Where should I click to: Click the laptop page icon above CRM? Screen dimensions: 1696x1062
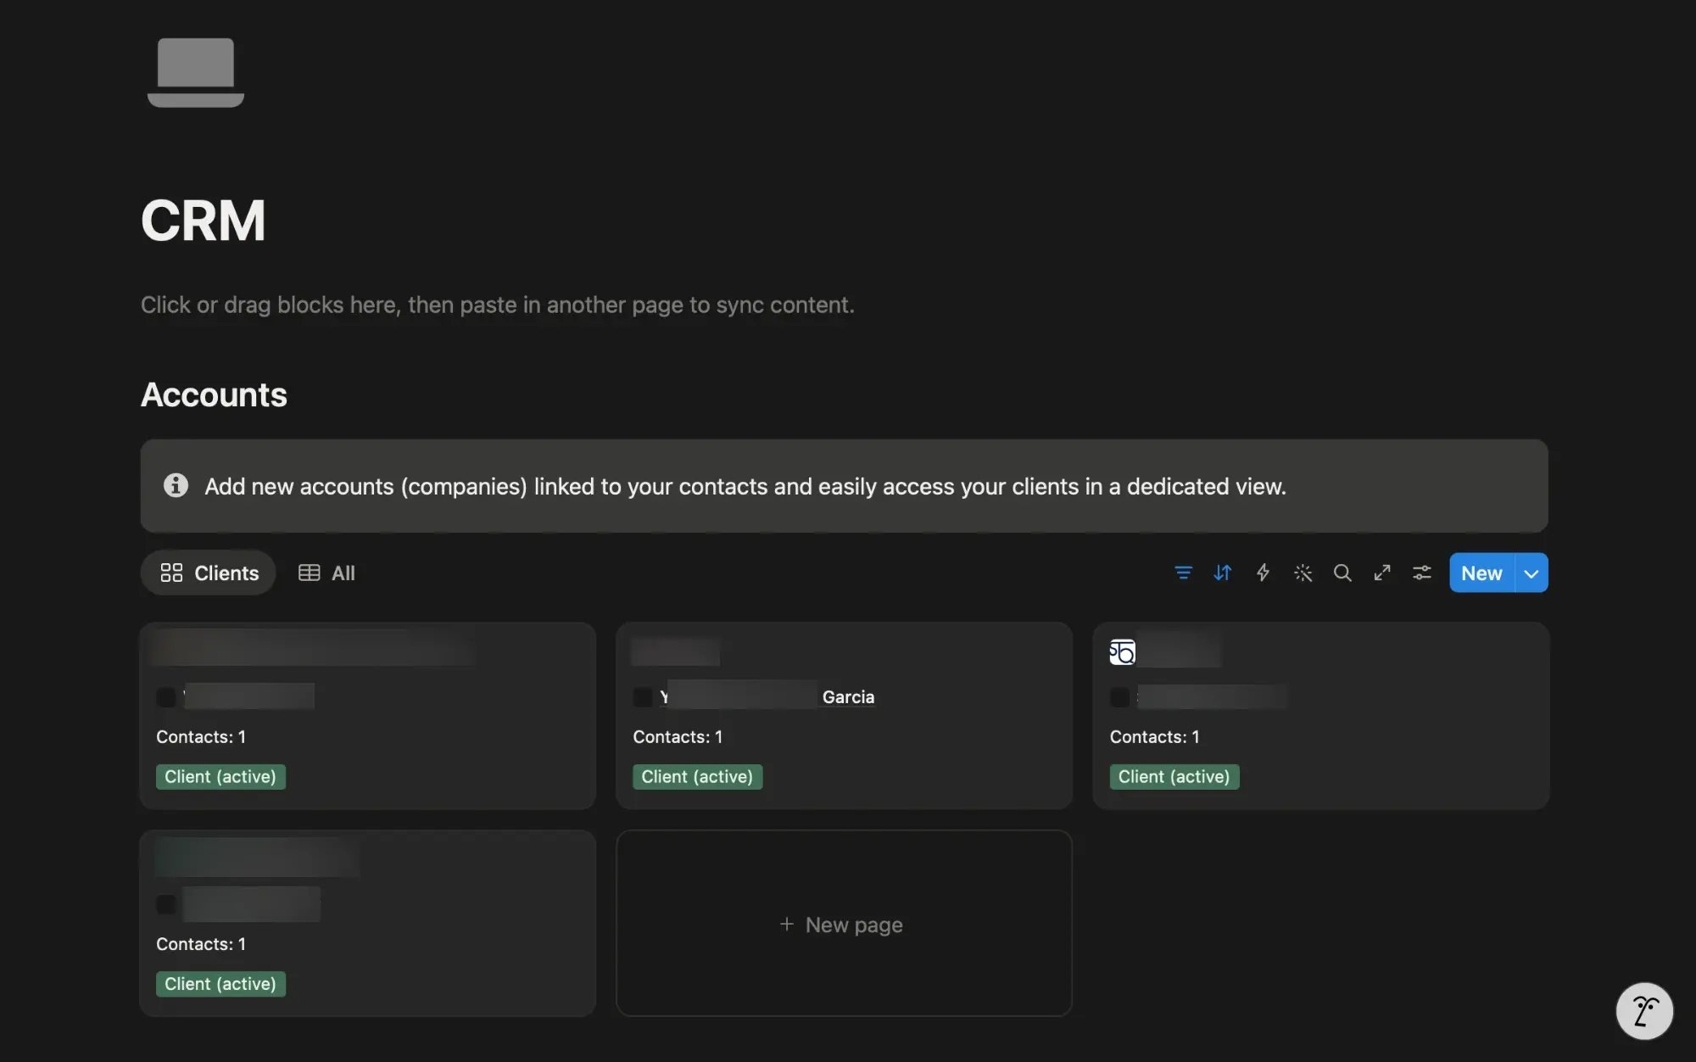196,72
